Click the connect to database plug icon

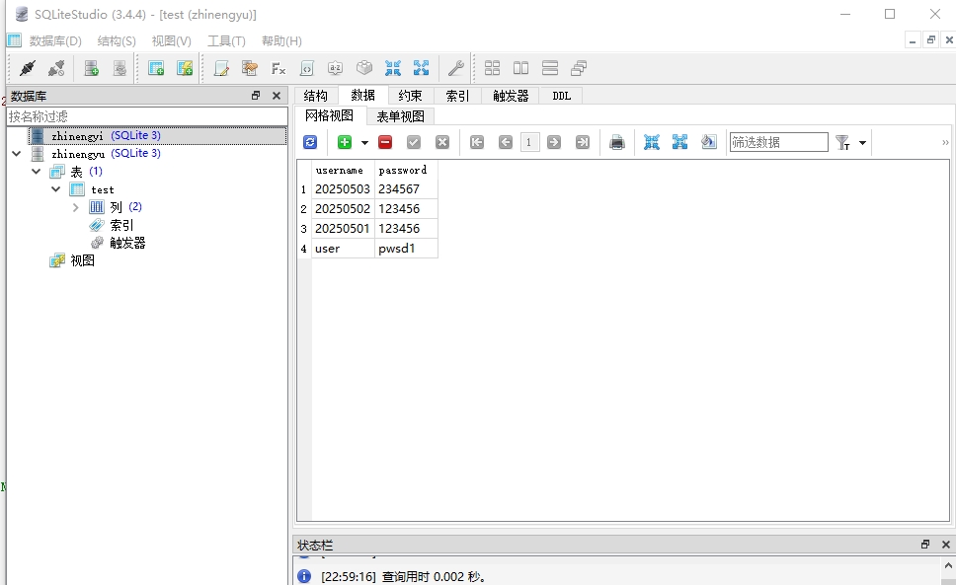pyautogui.click(x=27, y=68)
